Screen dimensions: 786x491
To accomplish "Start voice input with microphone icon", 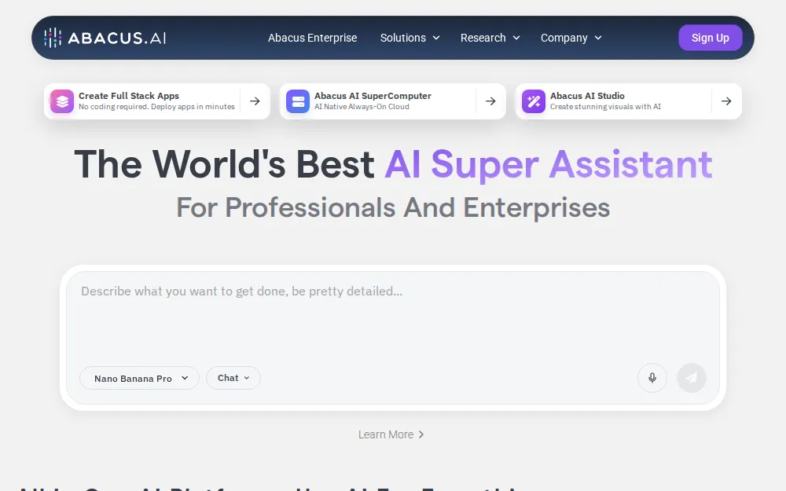I will 652,378.
